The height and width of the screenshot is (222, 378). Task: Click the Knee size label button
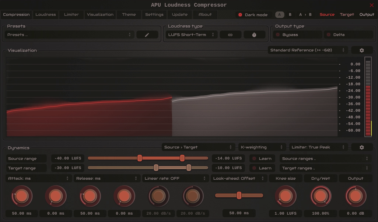(286, 179)
